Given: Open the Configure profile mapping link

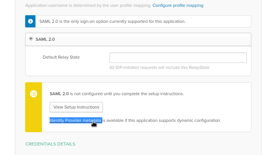Looking at the screenshot, I should point(178,5).
